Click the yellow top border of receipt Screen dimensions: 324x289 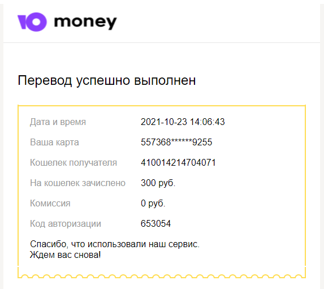click(162, 106)
